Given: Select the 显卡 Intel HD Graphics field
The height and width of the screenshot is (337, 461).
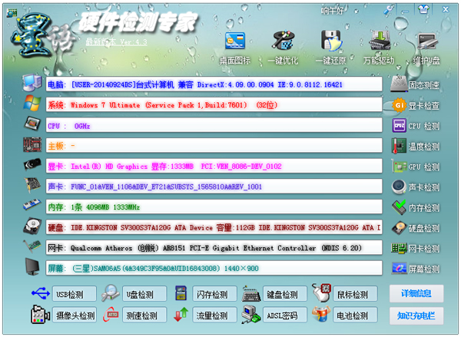Looking at the screenshot, I should coord(214,167).
